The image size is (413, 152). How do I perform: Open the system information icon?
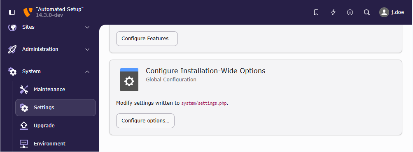tap(350, 12)
